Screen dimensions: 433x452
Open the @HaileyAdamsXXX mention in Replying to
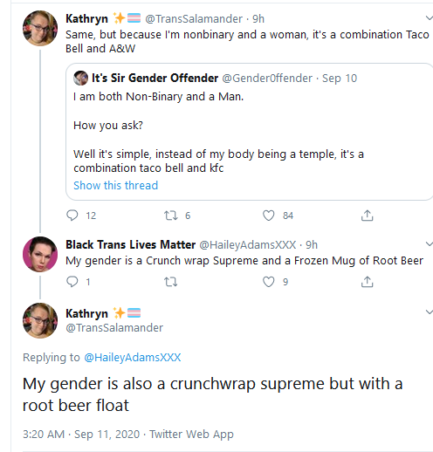(x=133, y=357)
